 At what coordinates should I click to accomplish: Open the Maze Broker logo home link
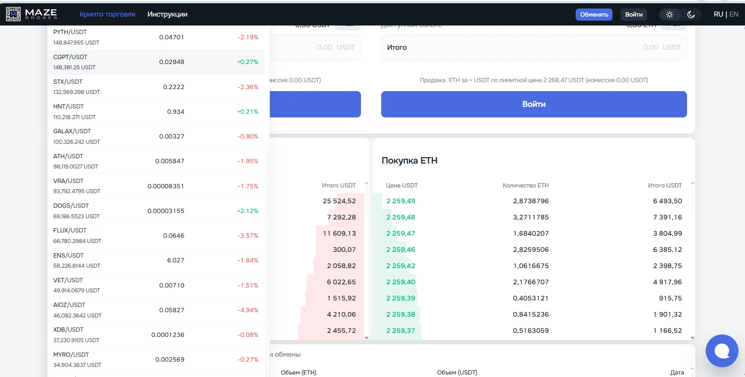[x=32, y=14]
